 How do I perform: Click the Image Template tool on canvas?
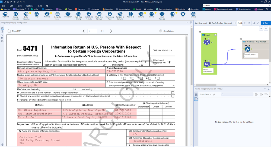point(207,64)
